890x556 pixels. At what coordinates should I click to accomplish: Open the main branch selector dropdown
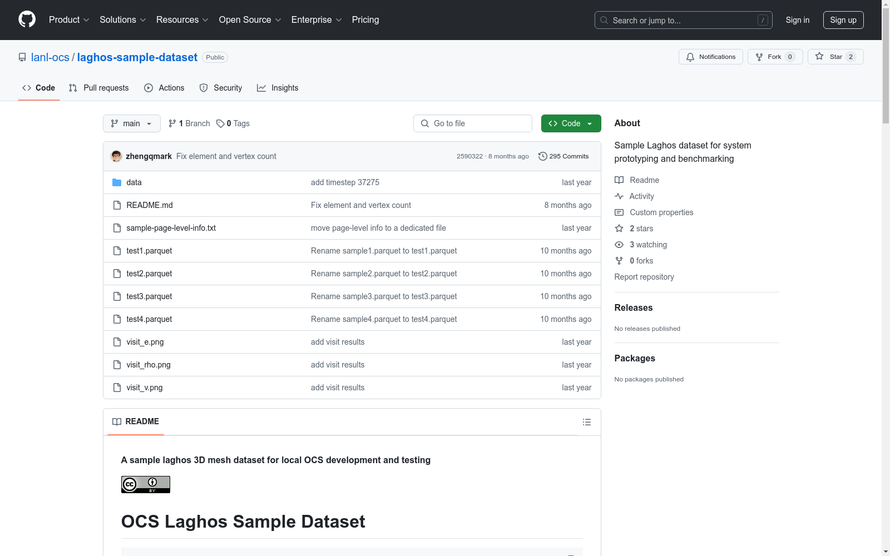click(132, 123)
